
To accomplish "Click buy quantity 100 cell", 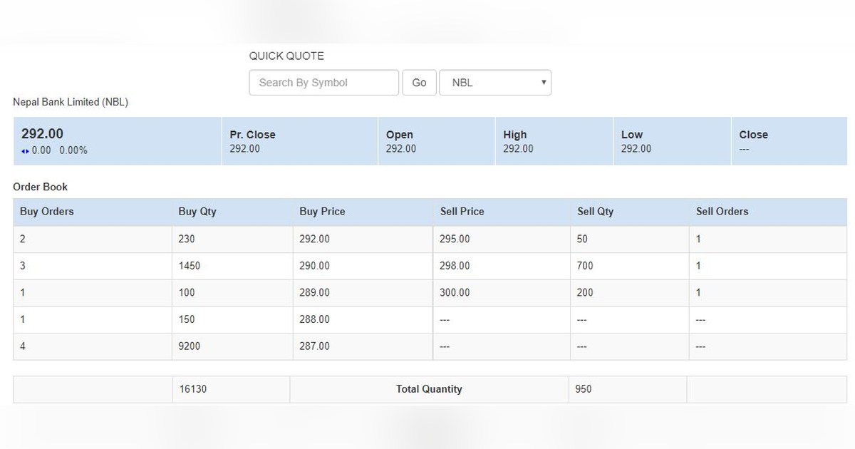I will coord(232,293).
